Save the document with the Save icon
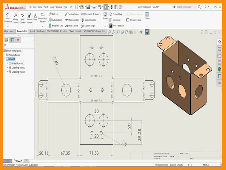226x170 pixels. (x=88, y=7)
